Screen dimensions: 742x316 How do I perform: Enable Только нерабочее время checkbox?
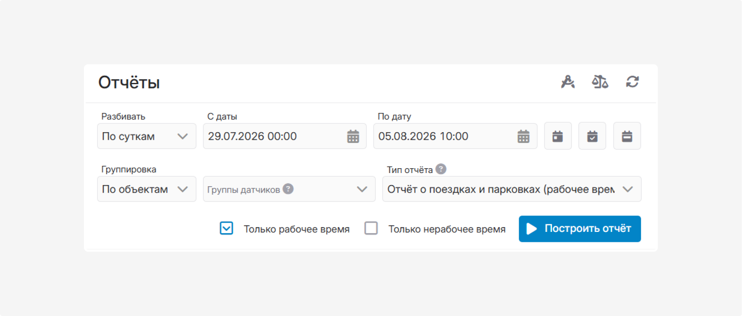point(371,228)
